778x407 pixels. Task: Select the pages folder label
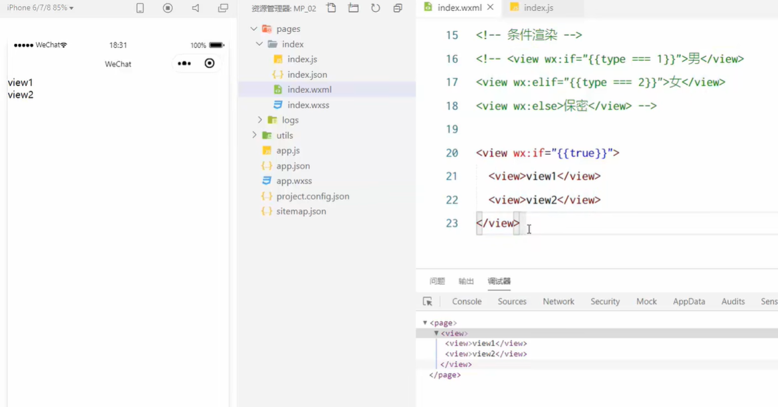click(x=288, y=29)
